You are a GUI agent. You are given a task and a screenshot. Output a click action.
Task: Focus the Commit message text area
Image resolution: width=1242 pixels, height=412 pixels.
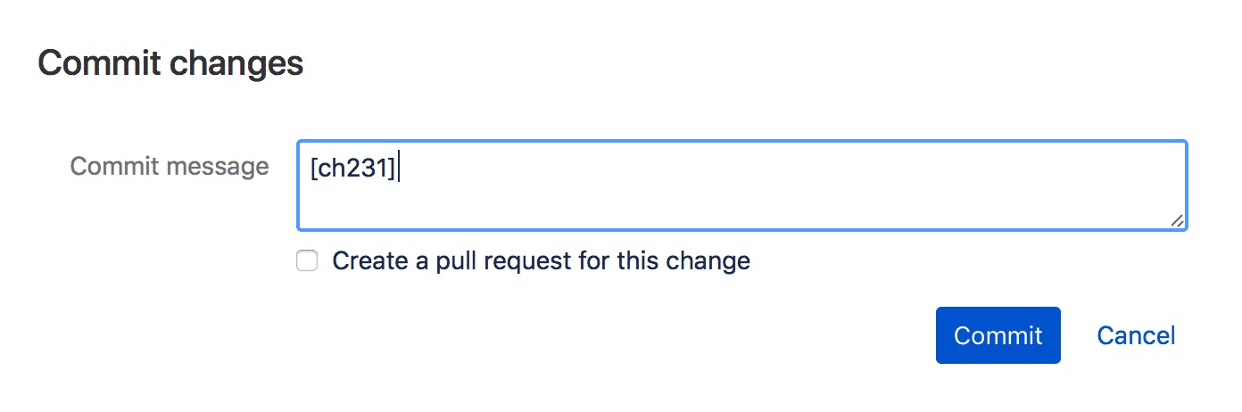coord(741,185)
